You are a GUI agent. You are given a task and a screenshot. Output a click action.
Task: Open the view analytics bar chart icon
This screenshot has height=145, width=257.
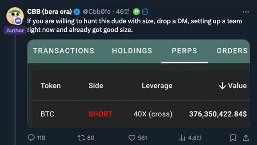pos(182,138)
